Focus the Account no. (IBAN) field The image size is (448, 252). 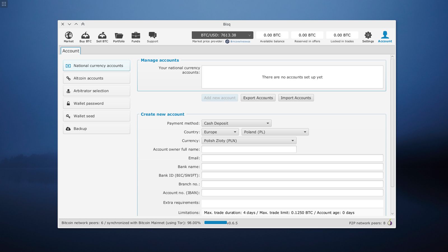(292, 193)
